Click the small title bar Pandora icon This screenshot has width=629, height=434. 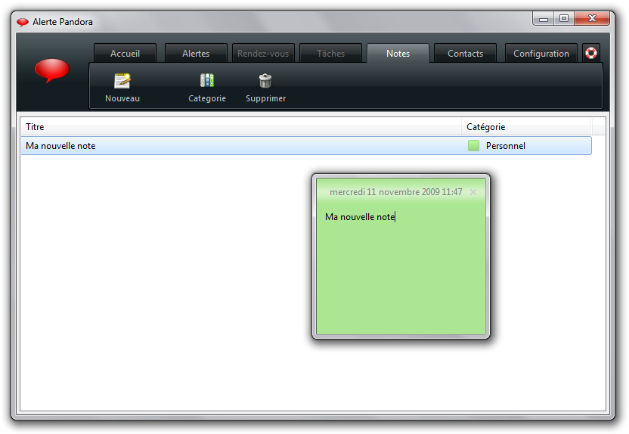coord(23,22)
